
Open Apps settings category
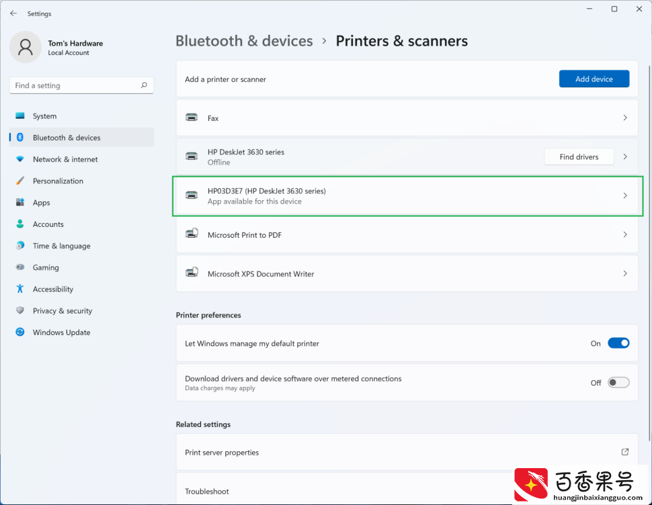pos(81,202)
